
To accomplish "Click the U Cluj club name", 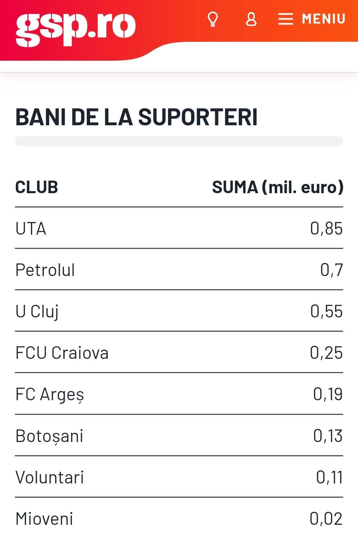I will click(x=37, y=311).
